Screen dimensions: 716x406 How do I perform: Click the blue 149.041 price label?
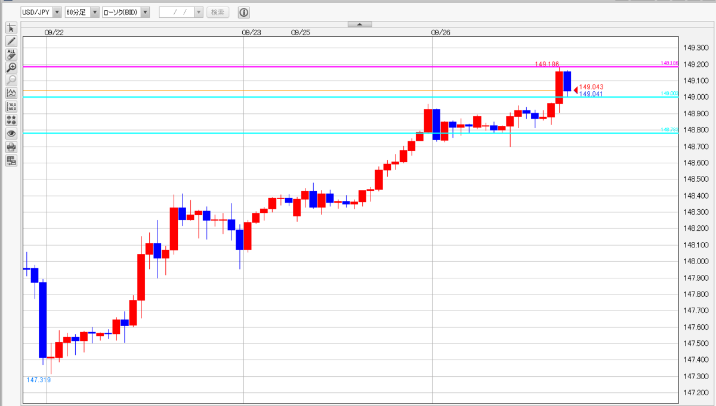point(591,94)
